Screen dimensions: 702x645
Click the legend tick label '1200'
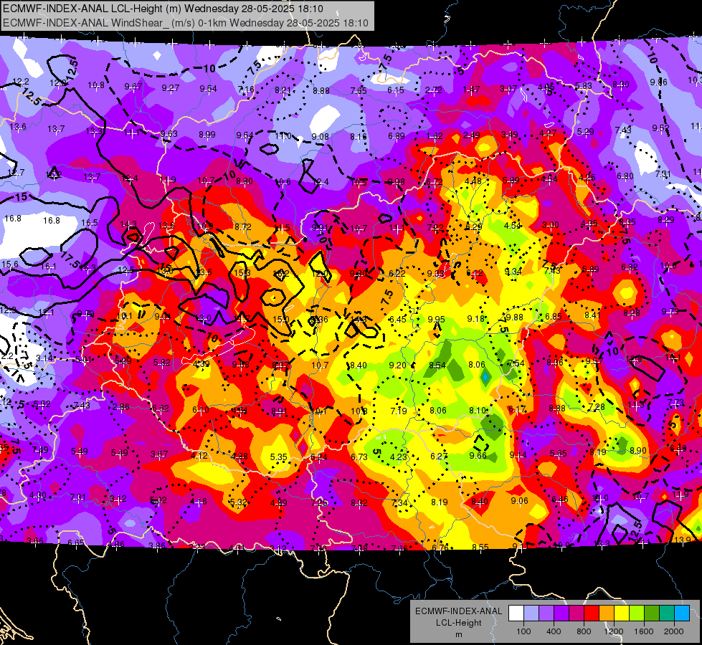click(613, 631)
